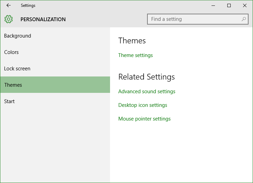Go back using the arrow icon
The image size is (253, 183).
[9, 5]
